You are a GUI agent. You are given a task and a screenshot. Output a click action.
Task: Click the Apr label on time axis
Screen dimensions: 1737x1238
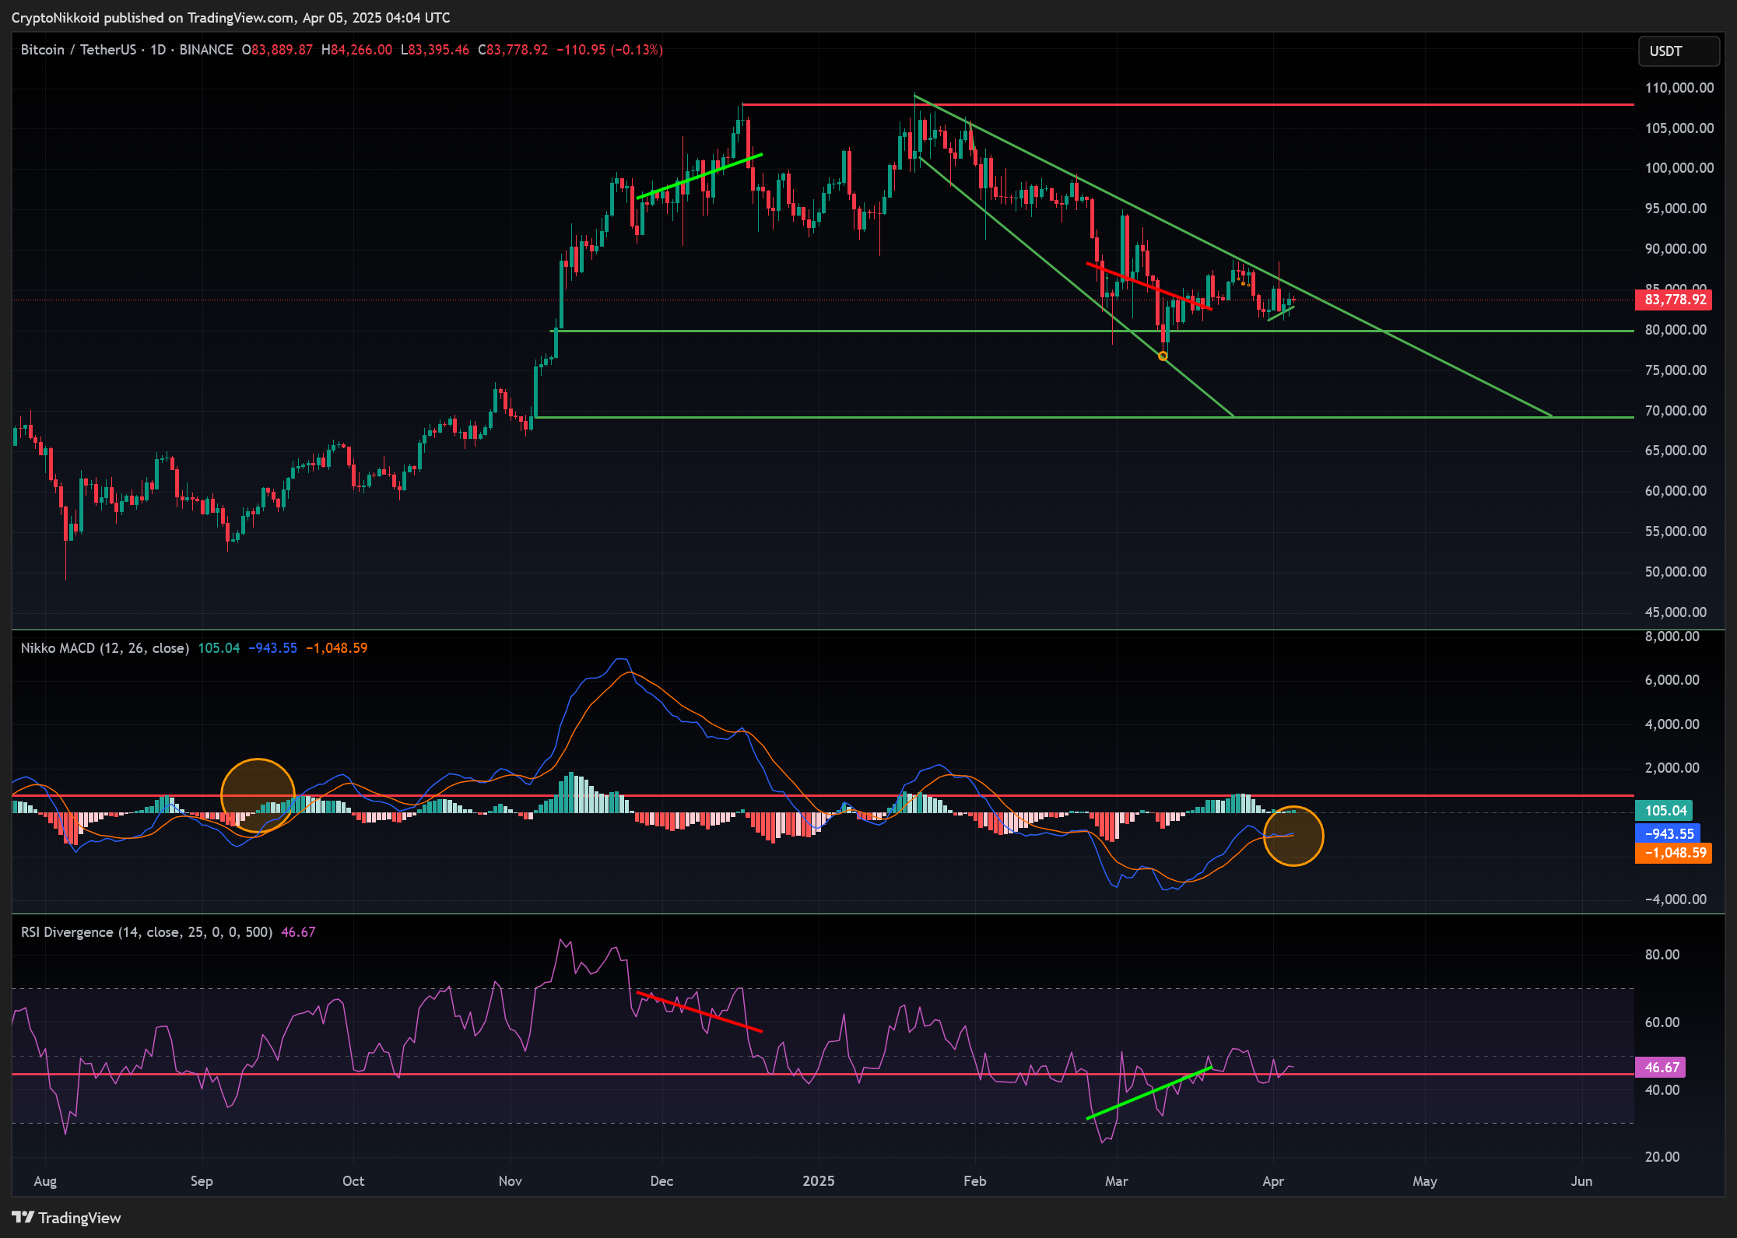pos(1273,1181)
